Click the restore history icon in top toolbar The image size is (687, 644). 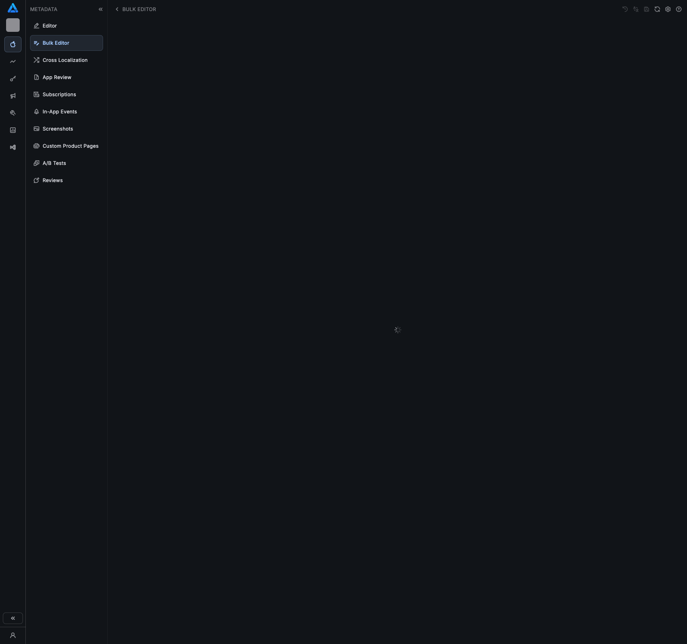[625, 9]
